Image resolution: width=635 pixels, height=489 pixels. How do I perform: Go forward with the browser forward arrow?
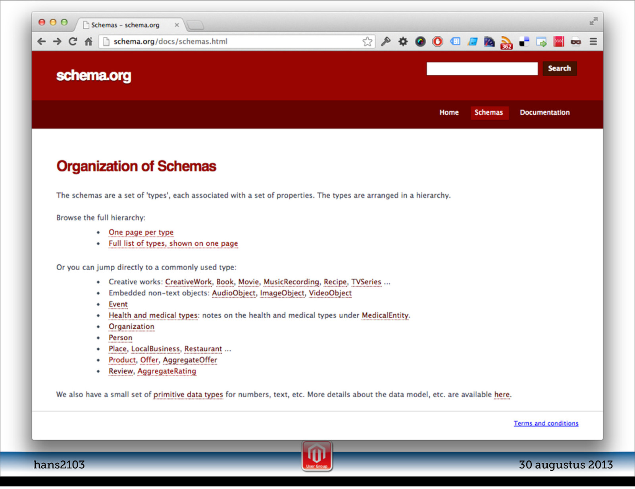(57, 42)
